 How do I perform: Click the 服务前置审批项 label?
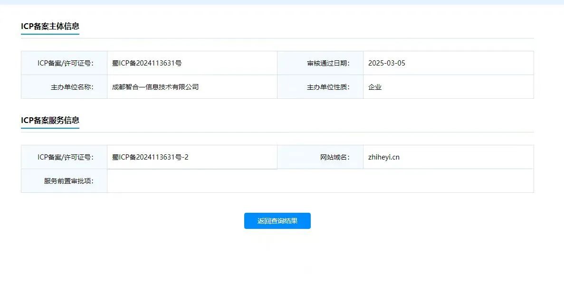coord(69,181)
